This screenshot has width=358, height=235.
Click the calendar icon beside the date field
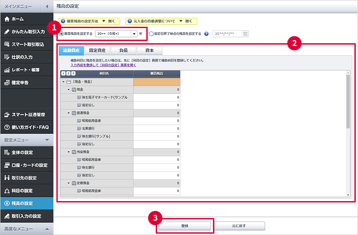pyautogui.click(x=244, y=33)
